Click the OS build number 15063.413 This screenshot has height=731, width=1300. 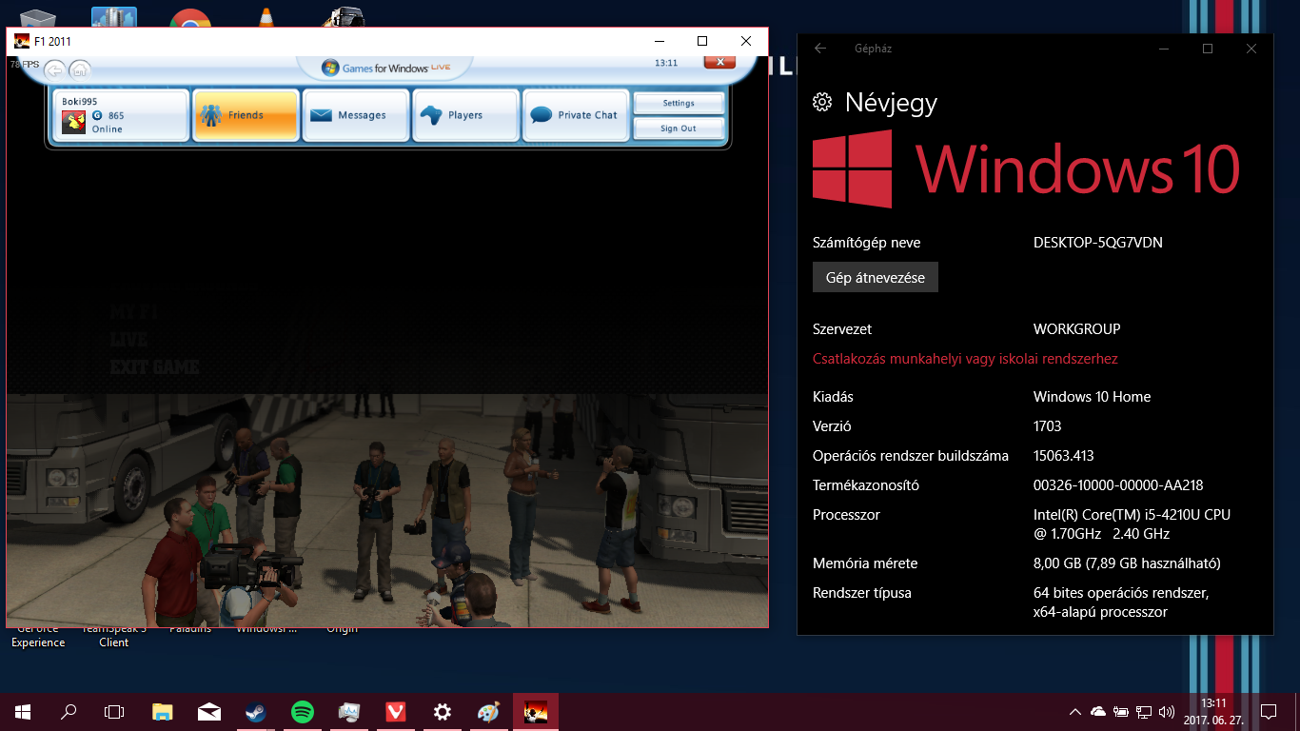[x=1064, y=456]
